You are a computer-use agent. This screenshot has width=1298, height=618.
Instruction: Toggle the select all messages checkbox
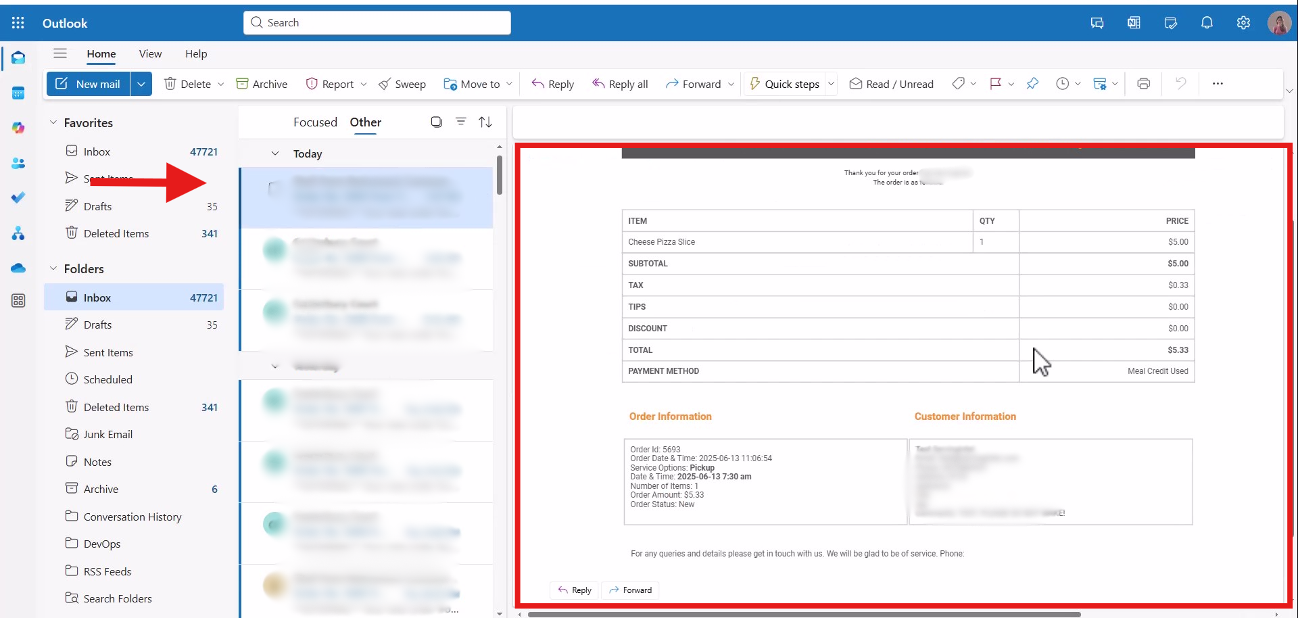[x=437, y=122]
